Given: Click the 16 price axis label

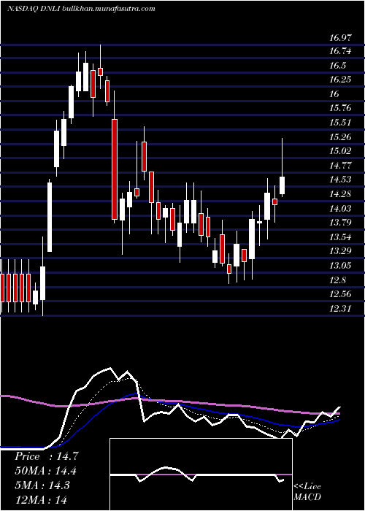Looking at the screenshot, I should pyautogui.click(x=334, y=94).
